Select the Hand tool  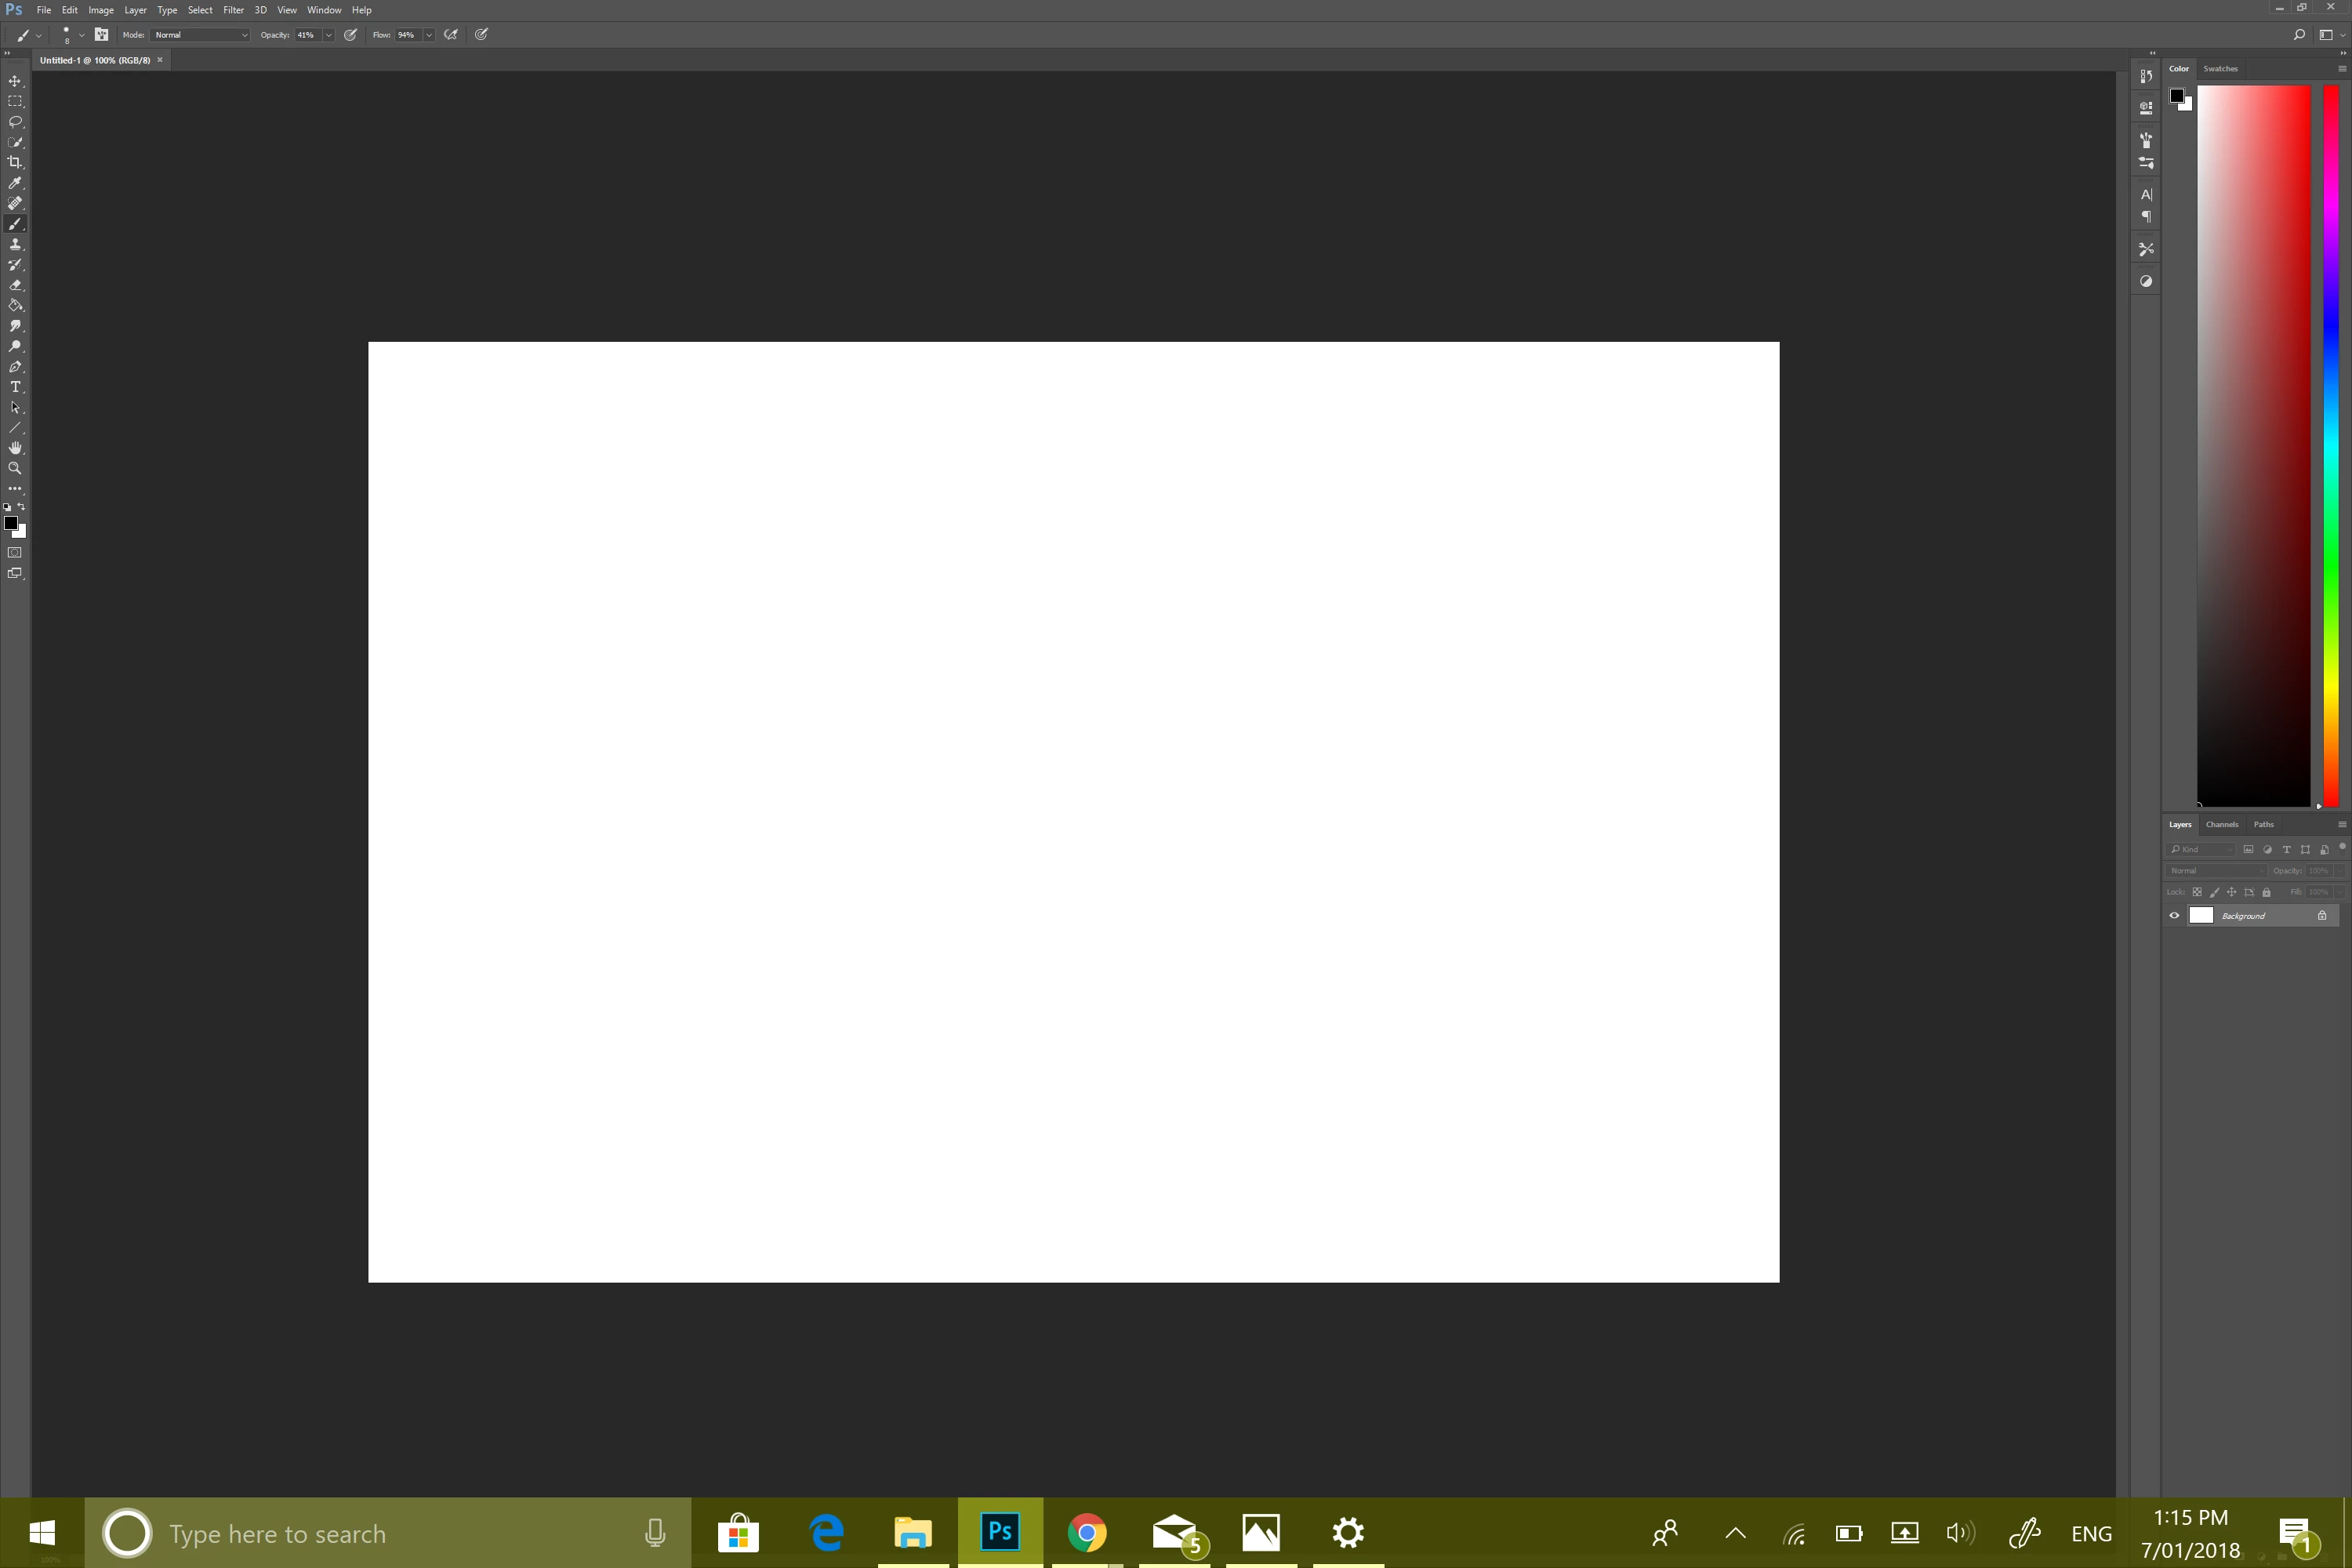tap(15, 448)
